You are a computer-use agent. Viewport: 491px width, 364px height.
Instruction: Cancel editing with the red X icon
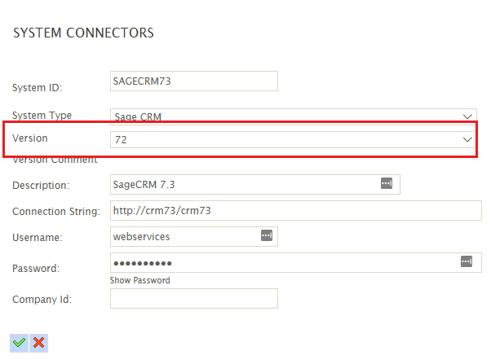pyautogui.click(x=39, y=343)
